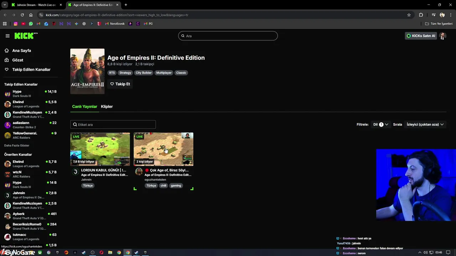Open NeroKronik bookmark

pyautogui.click(x=115, y=24)
